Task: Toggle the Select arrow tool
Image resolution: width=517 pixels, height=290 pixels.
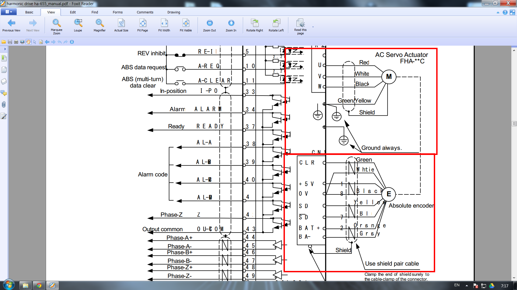Action: pyautogui.click(x=35, y=42)
